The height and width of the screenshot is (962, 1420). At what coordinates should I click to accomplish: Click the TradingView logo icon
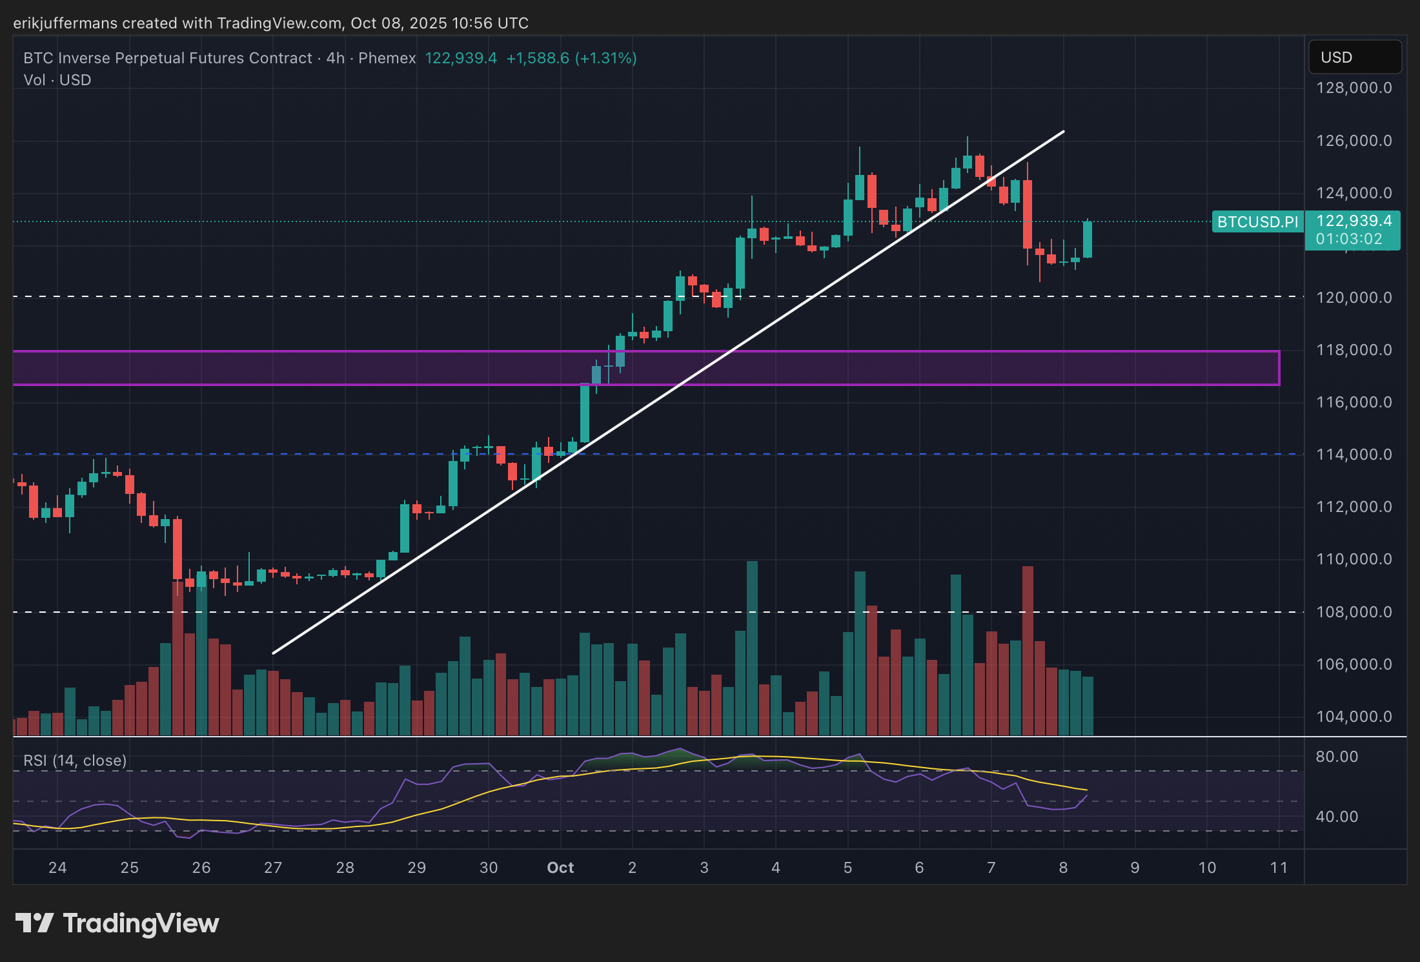pyautogui.click(x=34, y=923)
